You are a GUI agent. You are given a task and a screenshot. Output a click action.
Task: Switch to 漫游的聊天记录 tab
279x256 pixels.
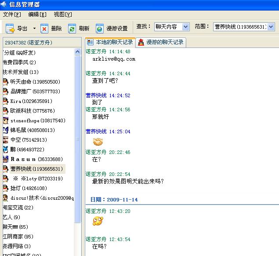(161, 42)
